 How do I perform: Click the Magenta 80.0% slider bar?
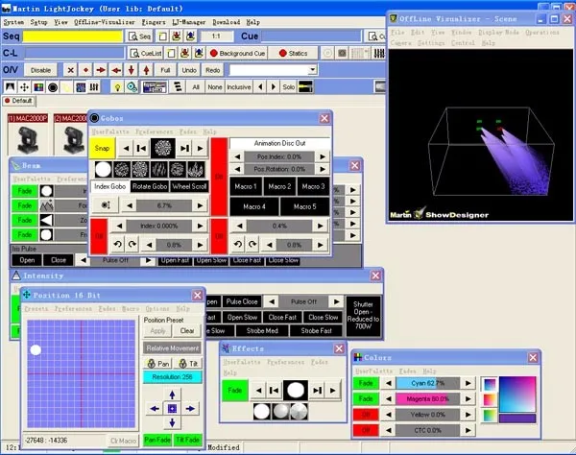point(428,398)
